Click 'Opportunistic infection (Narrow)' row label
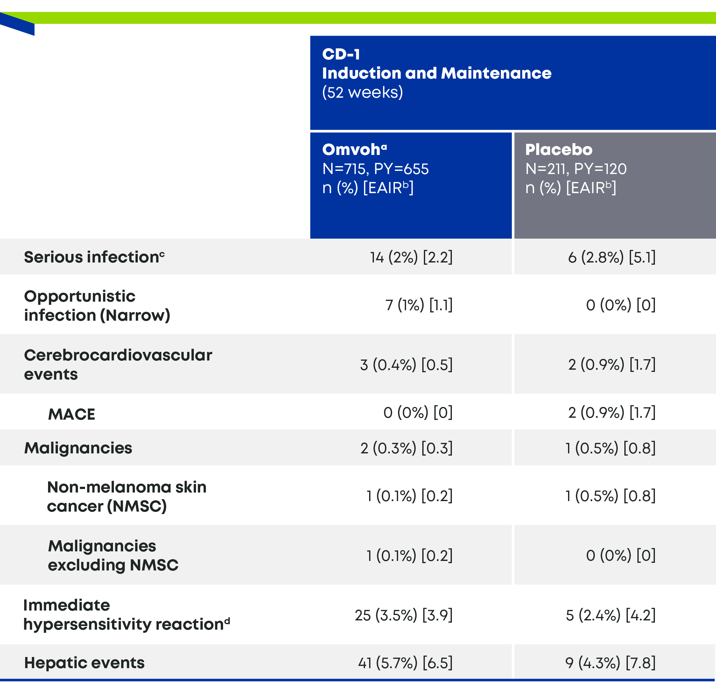 (x=97, y=306)
